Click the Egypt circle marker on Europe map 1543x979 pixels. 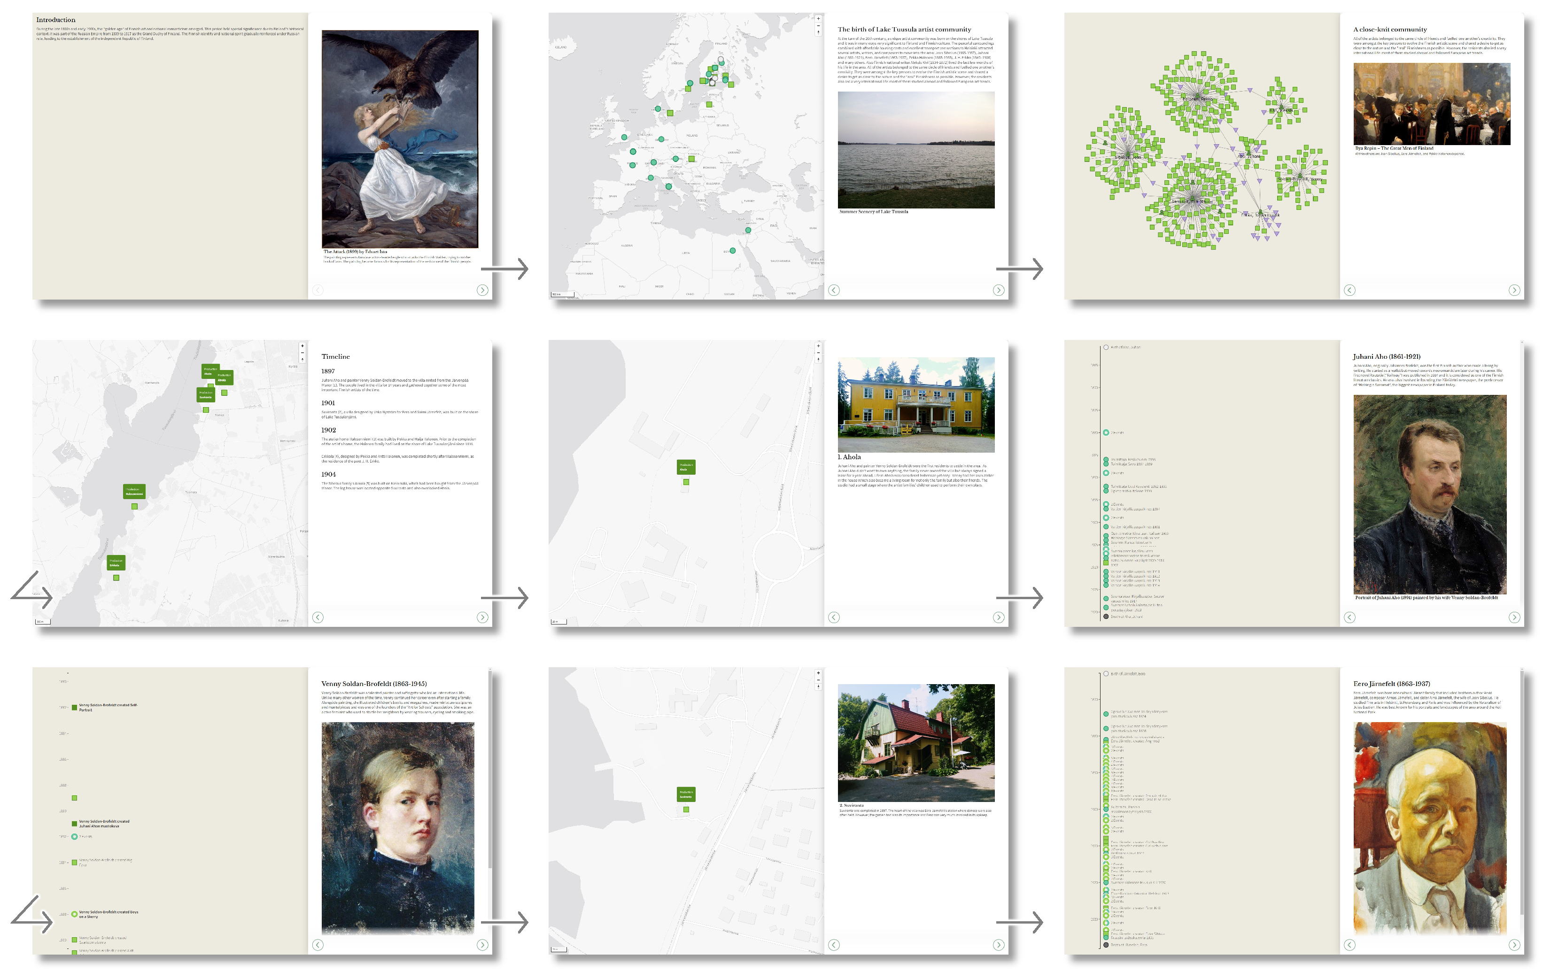pyautogui.click(x=732, y=251)
